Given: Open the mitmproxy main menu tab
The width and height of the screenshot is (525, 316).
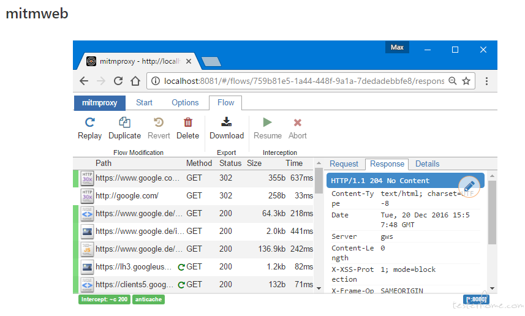Looking at the screenshot, I should tap(99, 103).
